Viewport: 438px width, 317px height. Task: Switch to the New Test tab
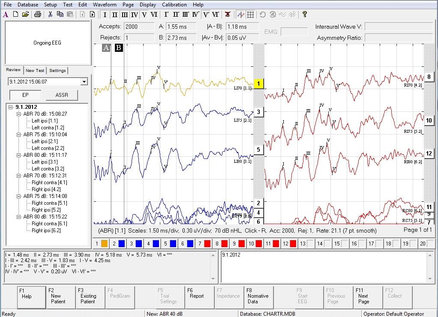(35, 70)
